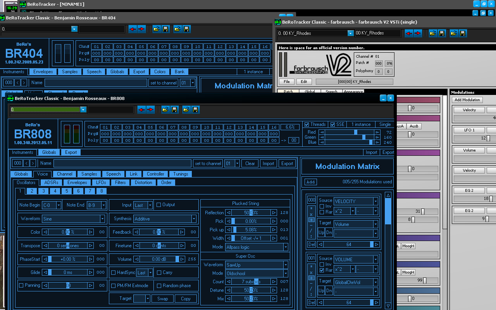This screenshot has width=496, height=310.
Task: Click the Copy button in oscillator panel
Action: pos(186,299)
